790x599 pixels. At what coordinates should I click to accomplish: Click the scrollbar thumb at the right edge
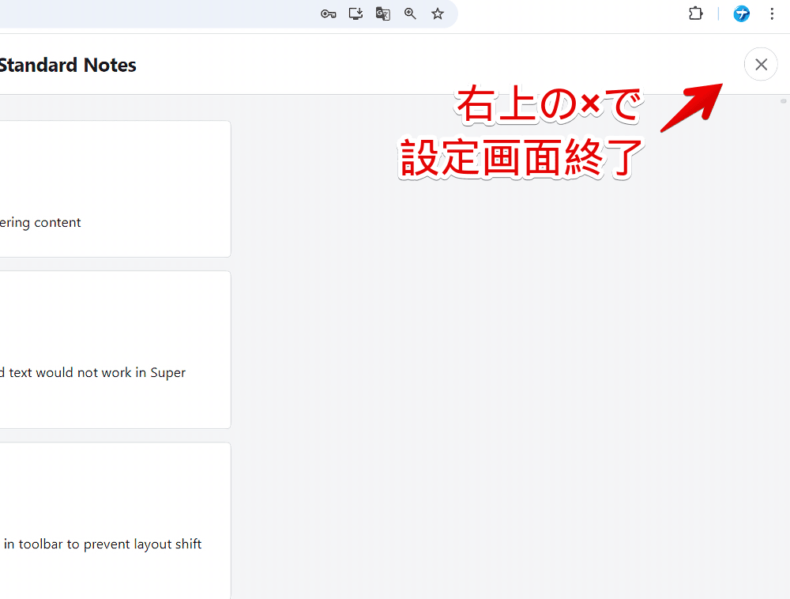(x=784, y=101)
